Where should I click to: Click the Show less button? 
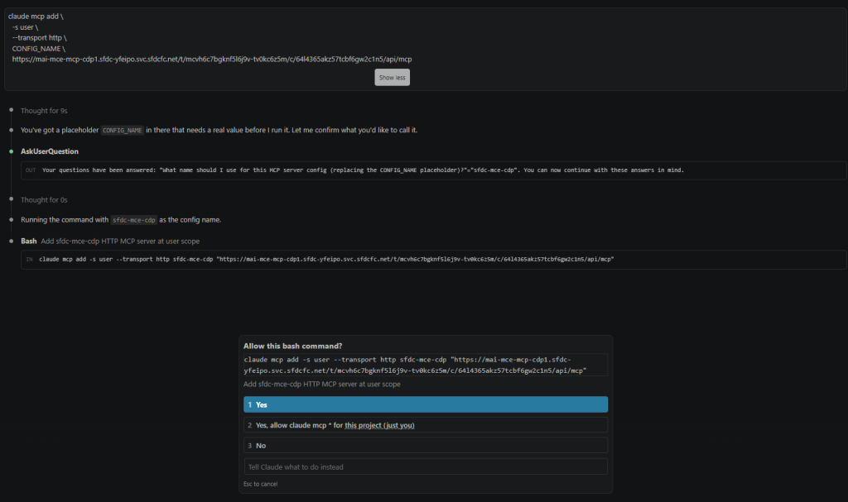392,77
